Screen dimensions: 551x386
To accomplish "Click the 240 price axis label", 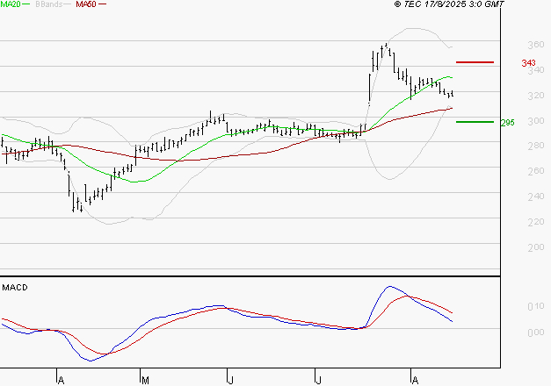I will (536, 197).
